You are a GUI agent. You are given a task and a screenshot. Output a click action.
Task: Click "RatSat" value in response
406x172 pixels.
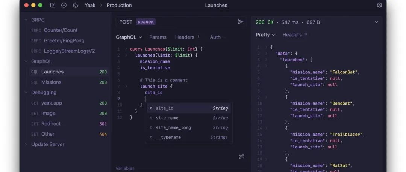click(341, 166)
